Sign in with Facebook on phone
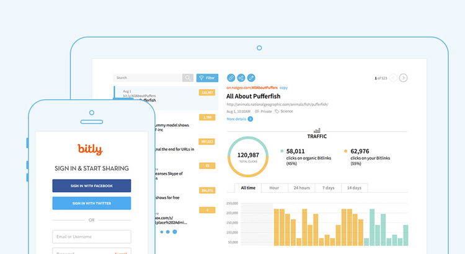465x254 pixels. click(x=92, y=186)
